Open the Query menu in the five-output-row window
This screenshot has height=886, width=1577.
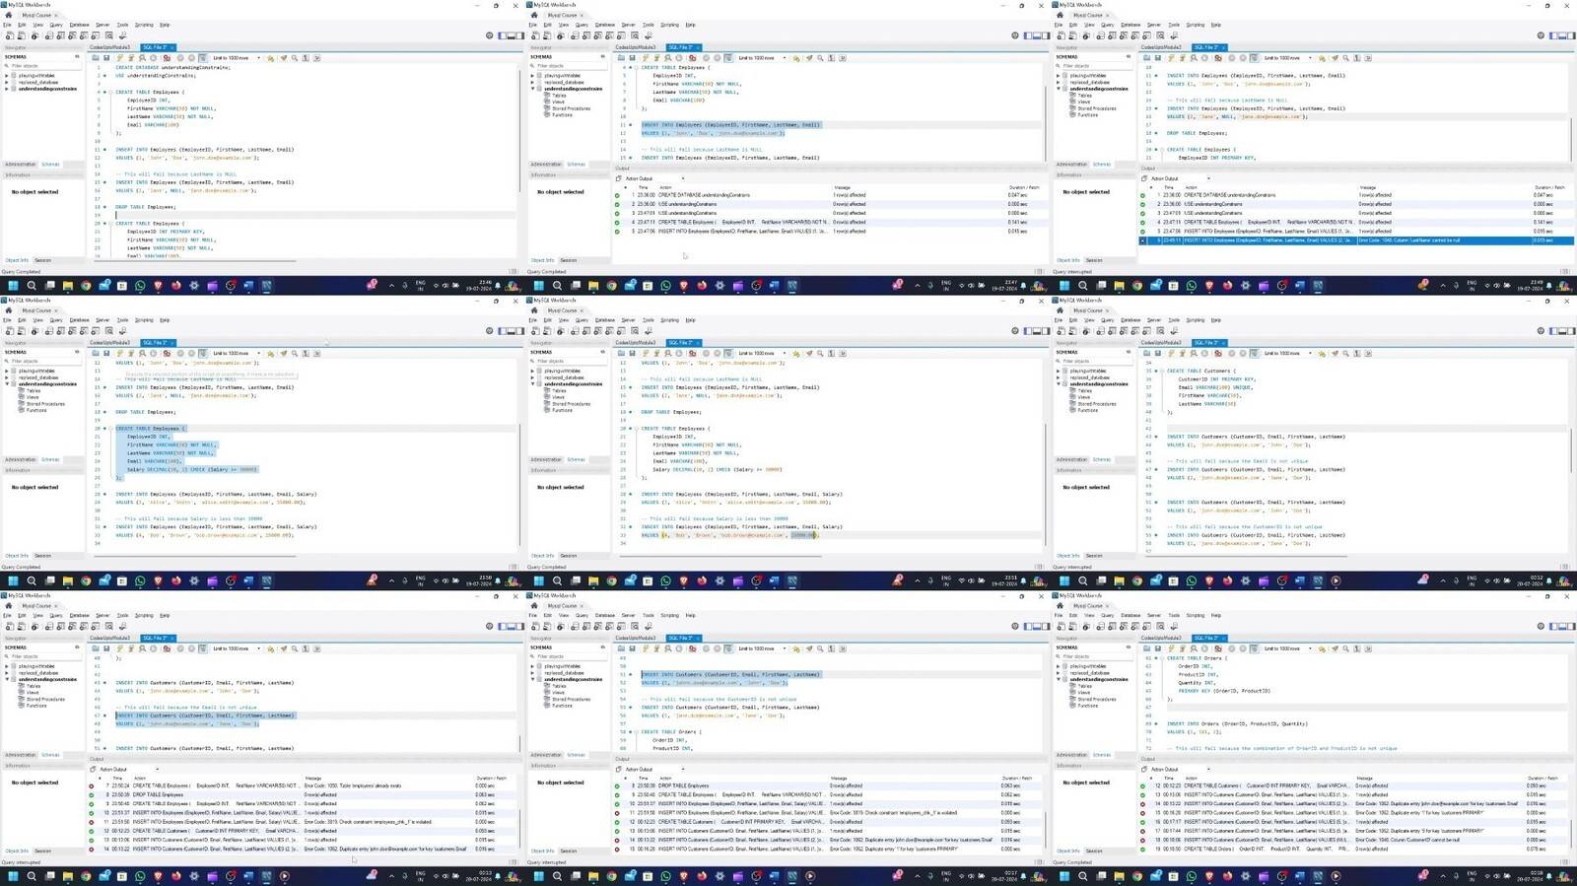[582, 25]
